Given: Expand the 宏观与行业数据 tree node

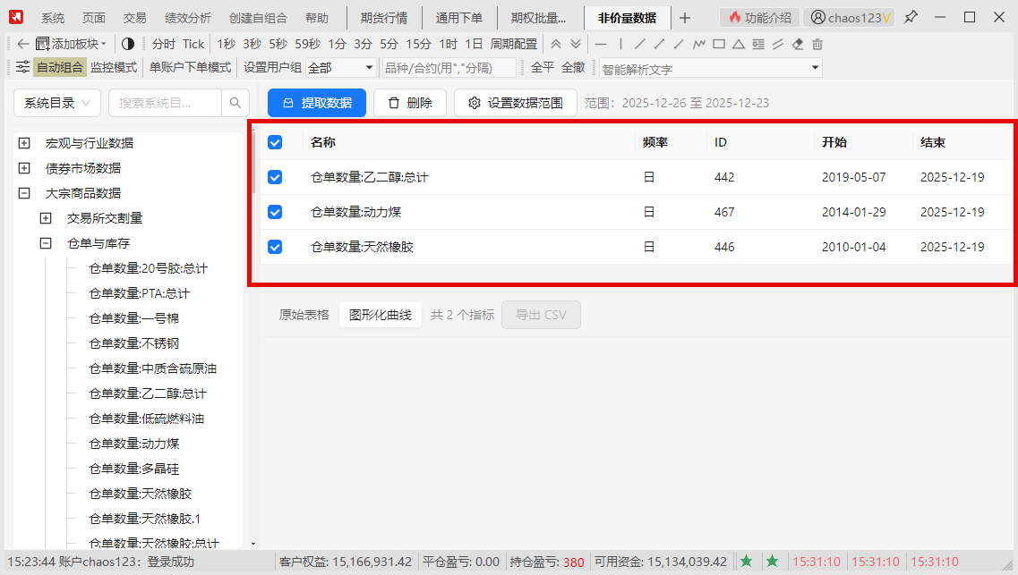Looking at the screenshot, I should coord(24,143).
